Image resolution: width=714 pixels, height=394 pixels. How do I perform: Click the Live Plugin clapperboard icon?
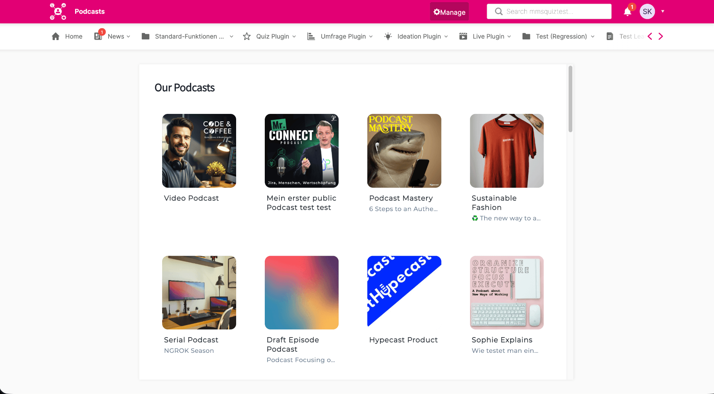[463, 36]
